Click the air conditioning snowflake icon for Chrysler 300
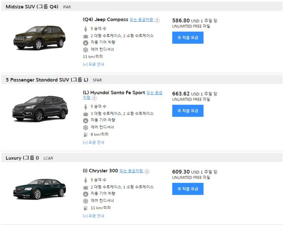Image resolution: width=285 pixels, height=225 pixels. click(85, 201)
